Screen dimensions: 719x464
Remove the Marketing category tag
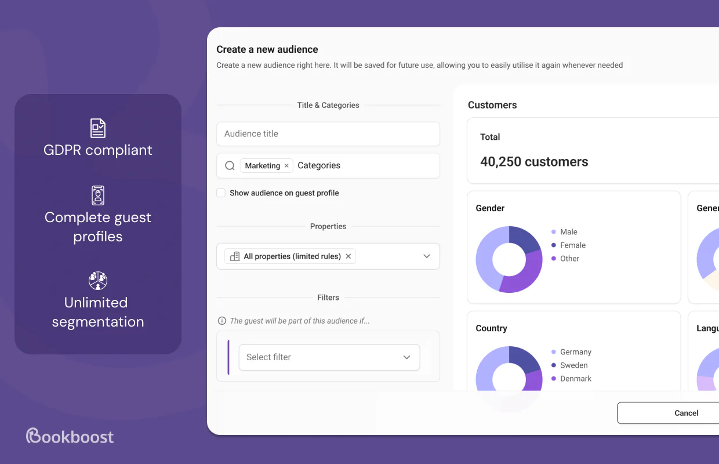[x=286, y=166]
